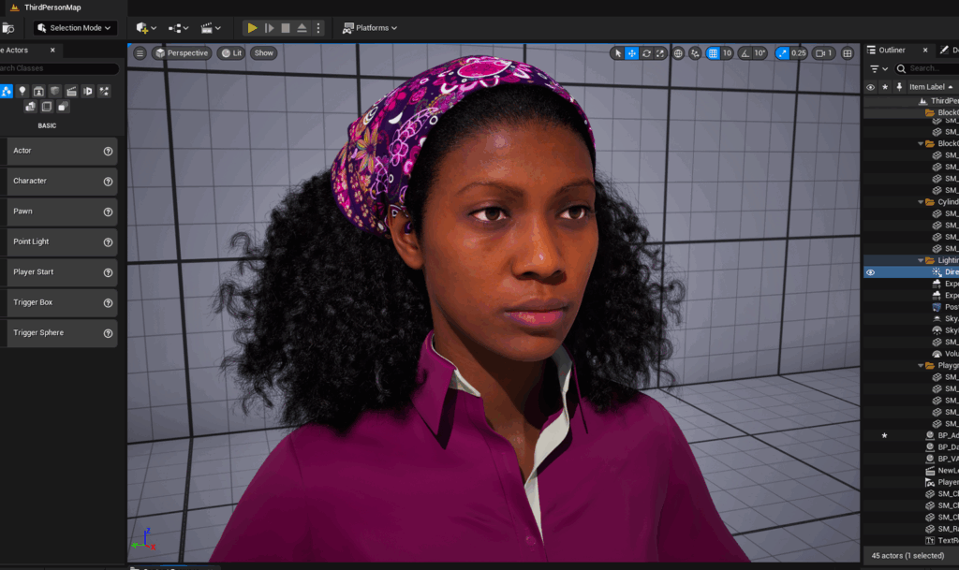Toggle the 10° rotation snap

tap(760, 52)
